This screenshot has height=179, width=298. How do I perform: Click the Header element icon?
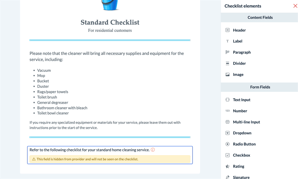[x=227, y=30]
